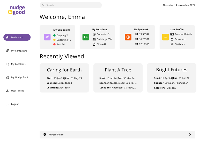This screenshot has width=199, height=141.
Task: Click the magnifier icon in search bar
Action: point(44,5)
